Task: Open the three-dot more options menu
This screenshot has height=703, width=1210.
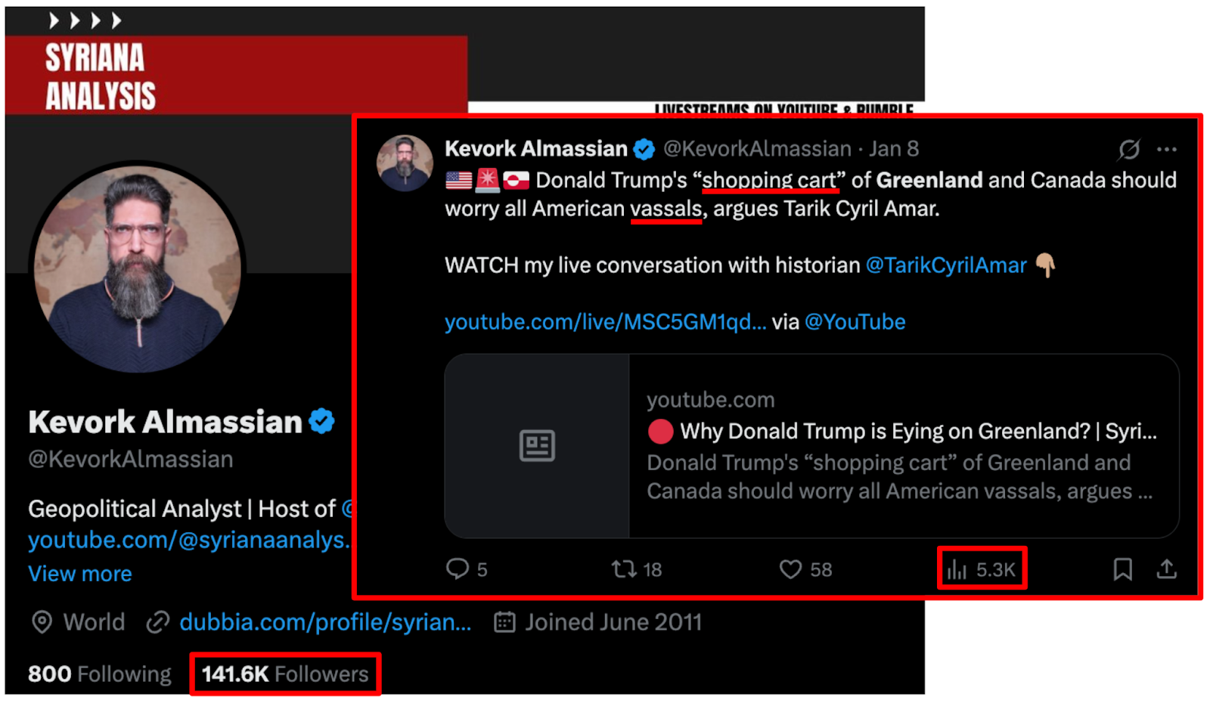Action: tap(1166, 150)
